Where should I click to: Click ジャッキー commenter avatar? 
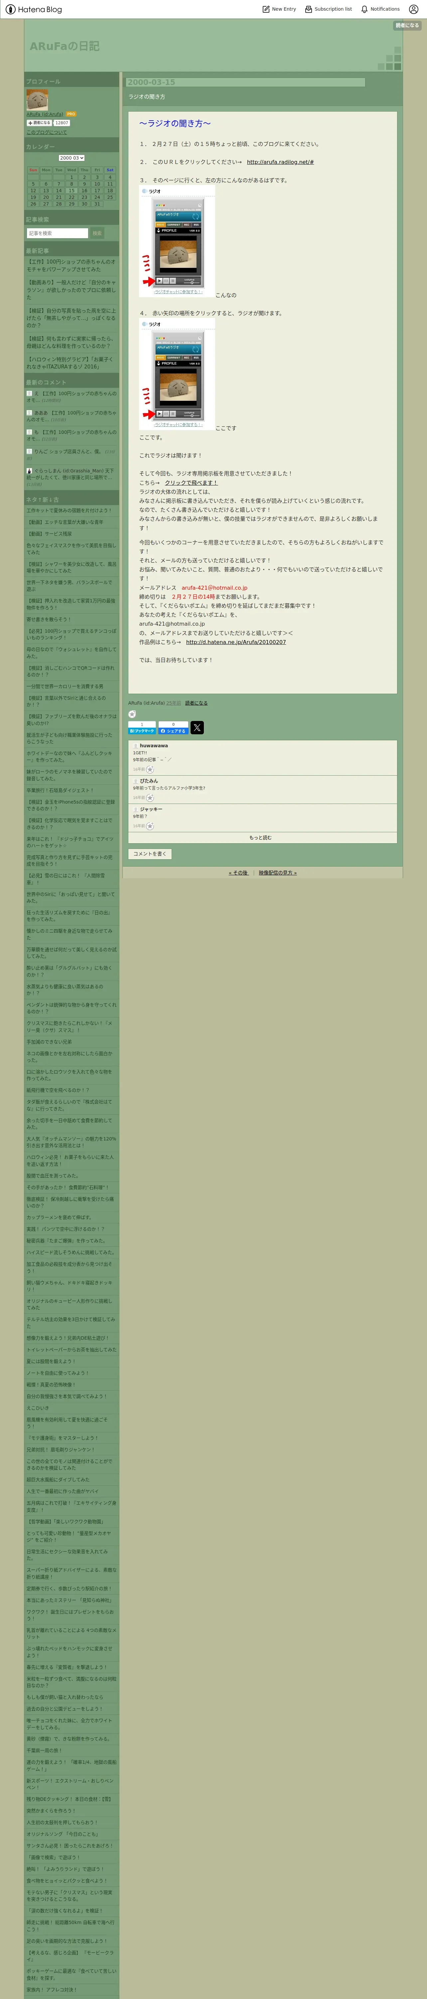point(136,809)
